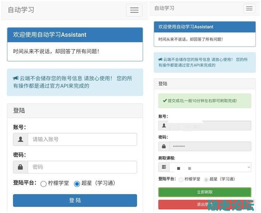Click the user icon beside 请输入账号 field
Image resolution: width=261 pixels, height=213 pixels.
pyautogui.click(x=21, y=139)
